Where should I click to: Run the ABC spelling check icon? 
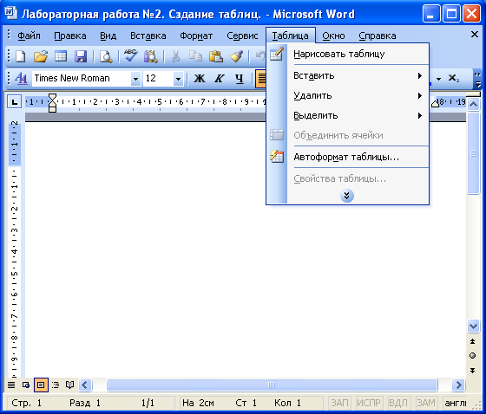[x=131, y=56]
